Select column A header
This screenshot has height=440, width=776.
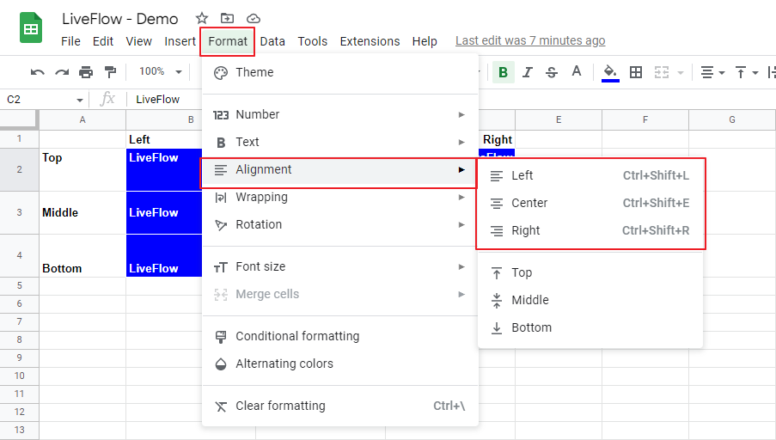(82, 119)
